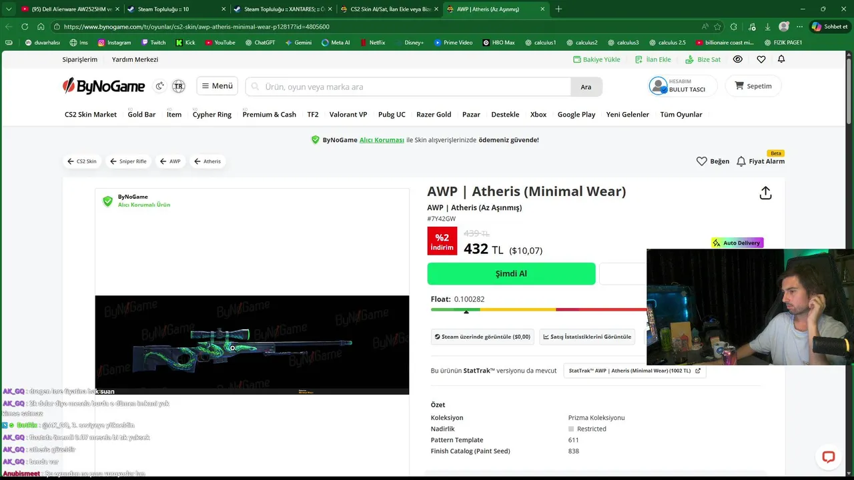
Task: Go to Razer Gold category
Action: [434, 115]
